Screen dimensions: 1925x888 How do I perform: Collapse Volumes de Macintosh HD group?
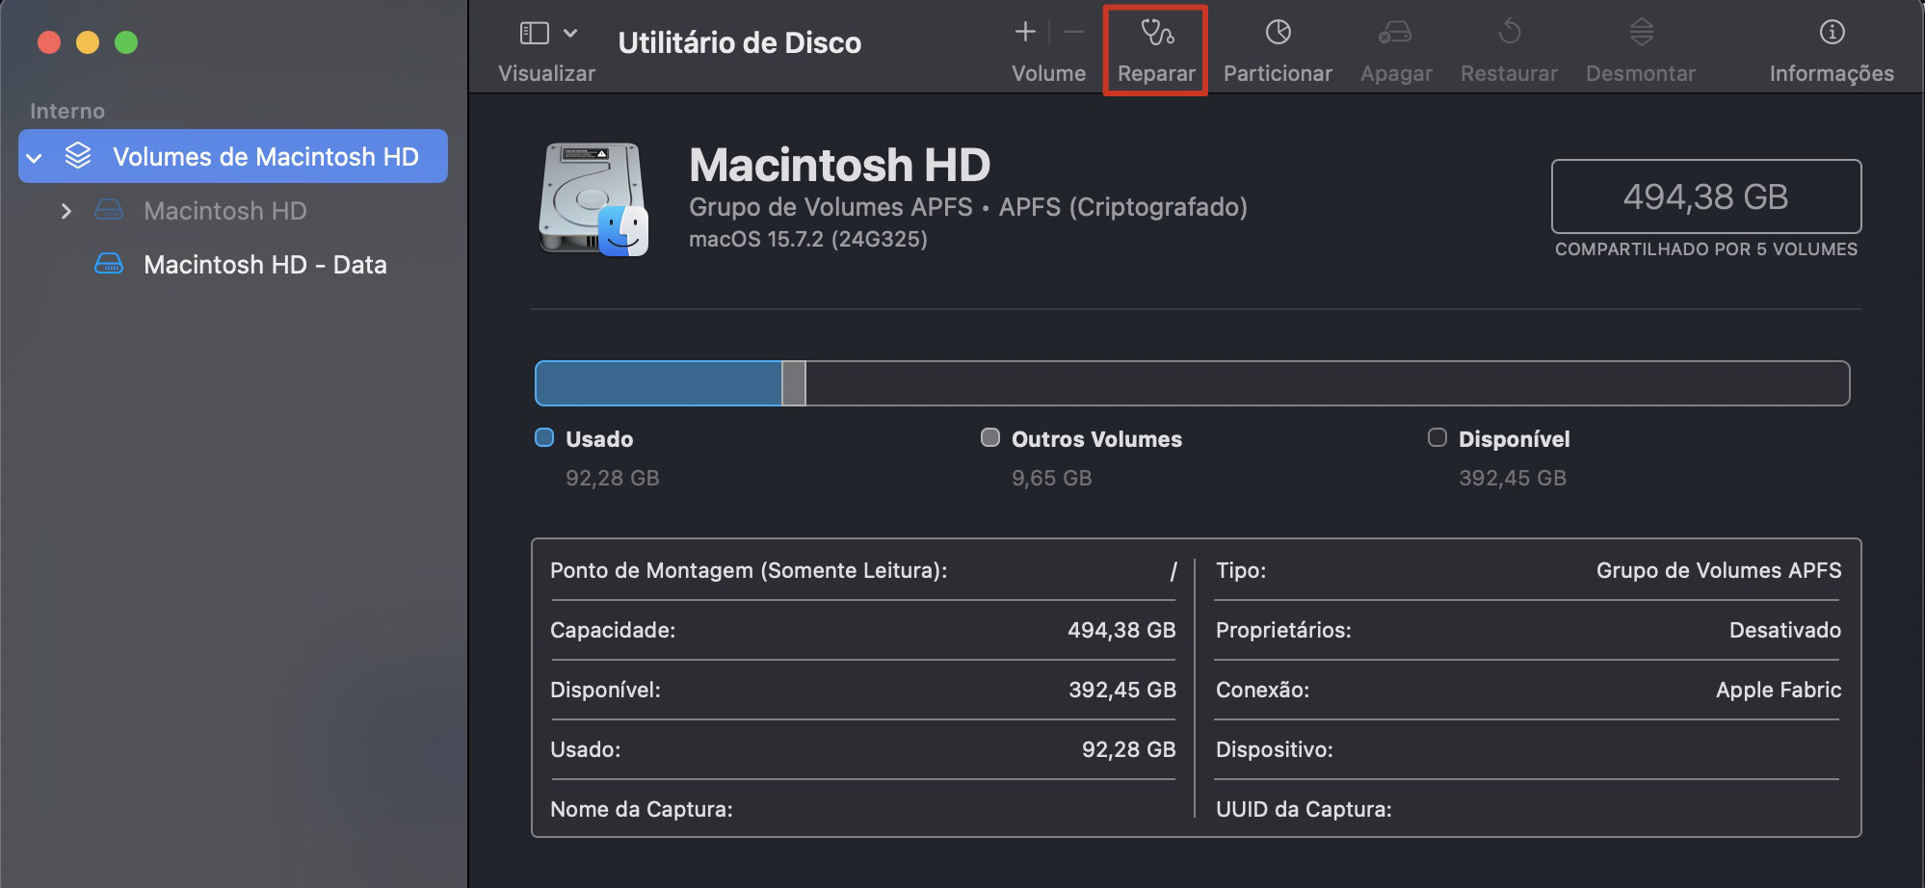tap(35, 155)
